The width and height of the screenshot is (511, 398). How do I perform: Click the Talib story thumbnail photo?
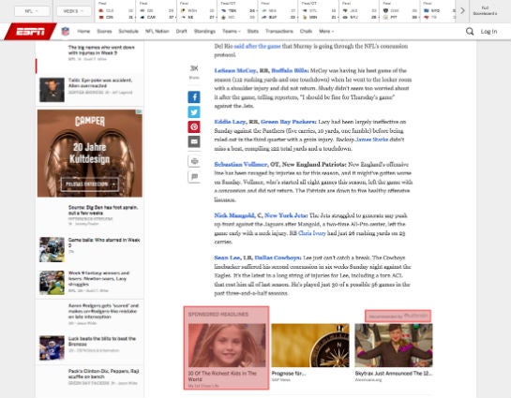52,90
